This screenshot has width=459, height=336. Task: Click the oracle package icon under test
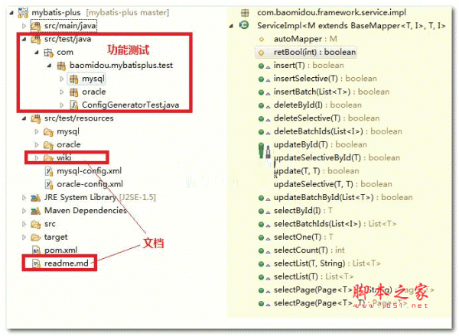pyautogui.click(x=73, y=92)
